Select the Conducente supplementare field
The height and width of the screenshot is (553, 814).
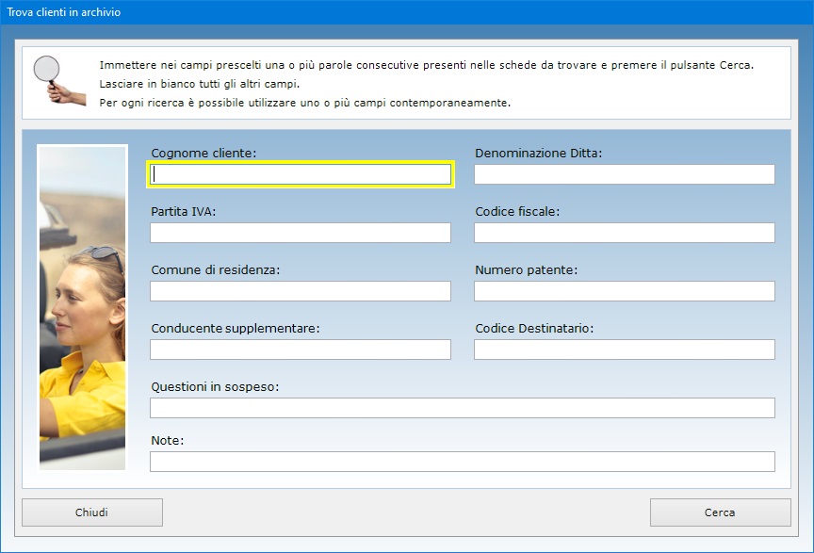pos(300,350)
